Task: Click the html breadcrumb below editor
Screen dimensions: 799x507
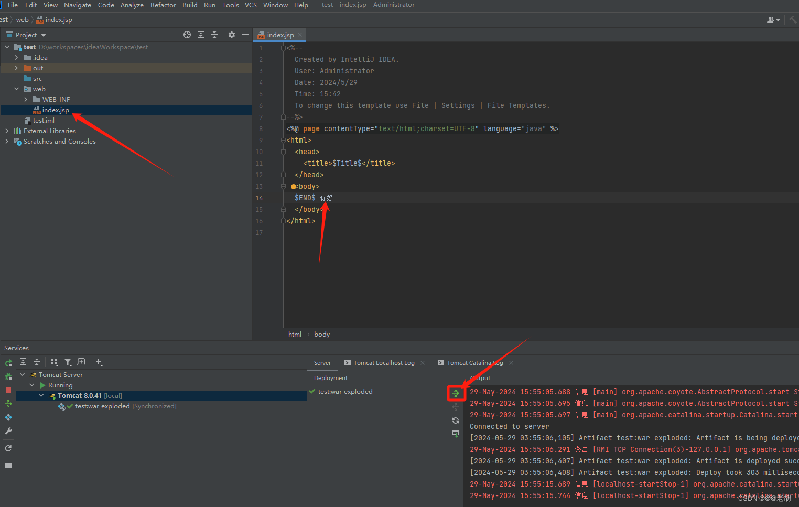Action: (295, 335)
